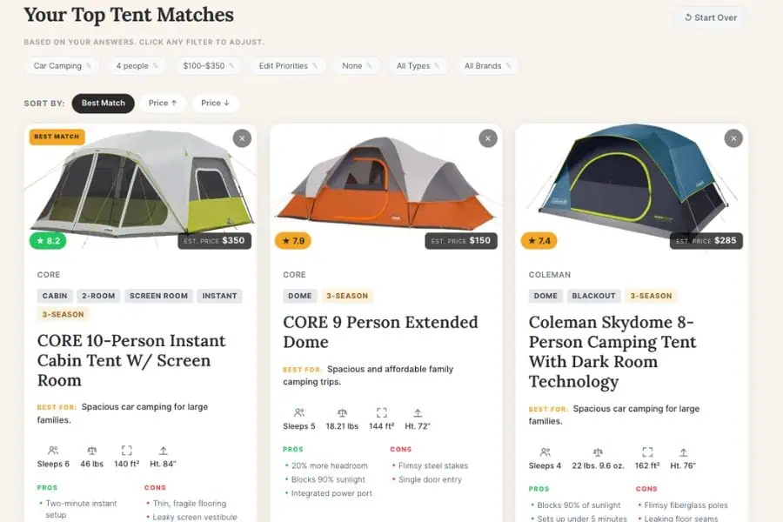Click the Sleeps 6 people icon

[53, 451]
